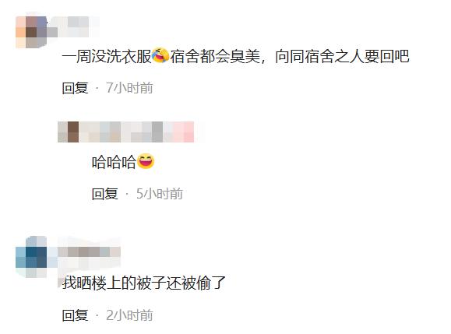This screenshot has width=451, height=334.
Task: Click the grinning emoji after 哈哈哈
Action: (146, 162)
